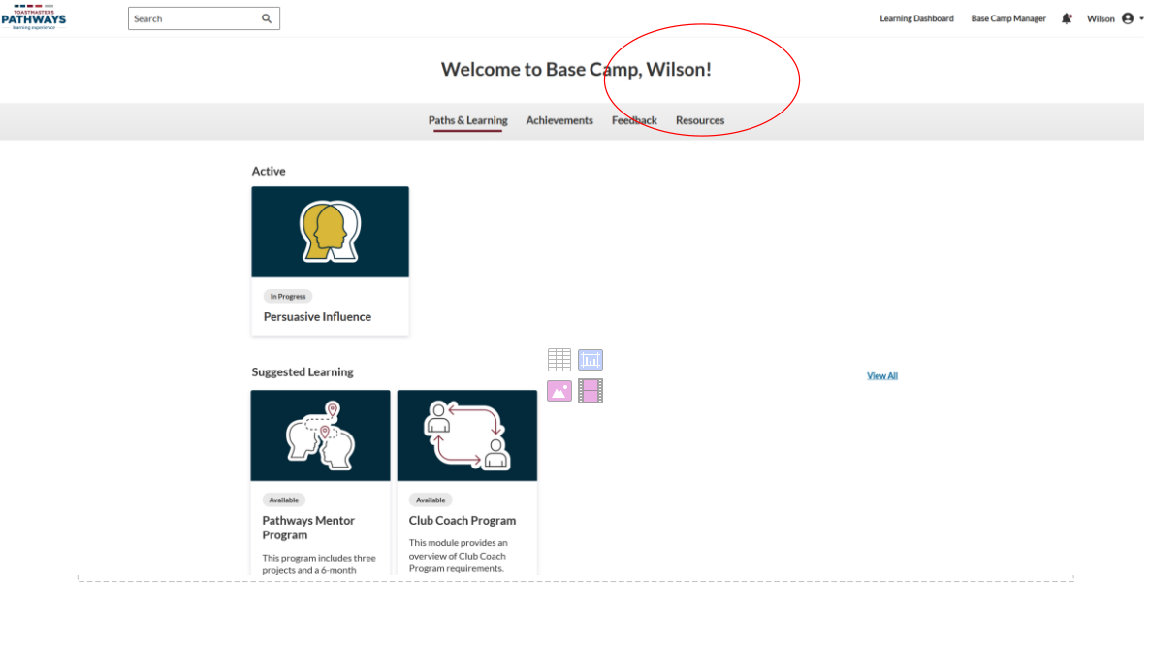Click the insert chart icon
This screenshot has width=1150, height=645.
pyautogui.click(x=591, y=360)
